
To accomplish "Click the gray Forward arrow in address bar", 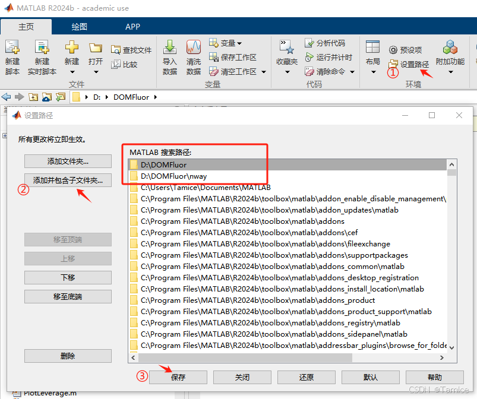I will coord(20,97).
